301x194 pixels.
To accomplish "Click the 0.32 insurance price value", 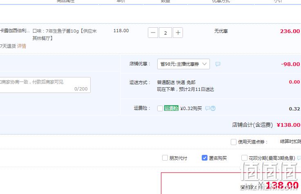I will [x=294, y=109].
